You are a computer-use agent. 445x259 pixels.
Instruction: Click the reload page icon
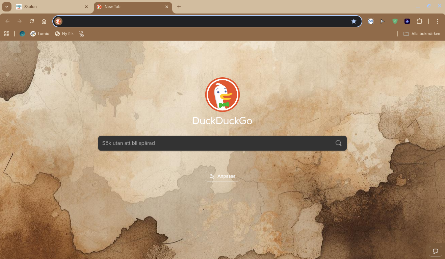click(x=32, y=21)
